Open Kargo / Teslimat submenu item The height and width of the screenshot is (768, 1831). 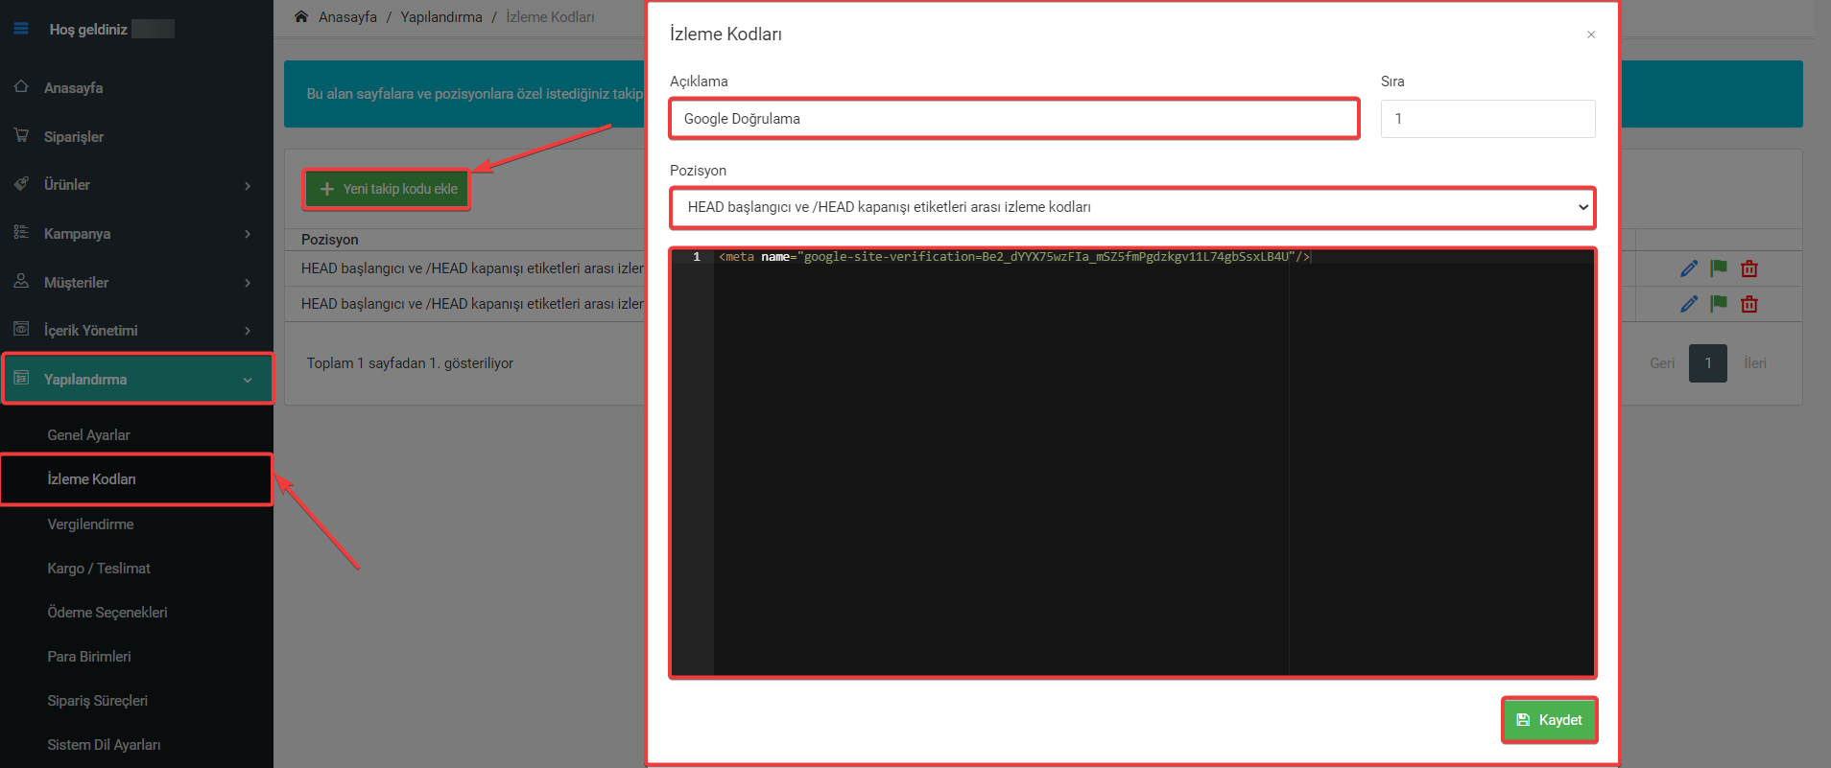(x=99, y=569)
